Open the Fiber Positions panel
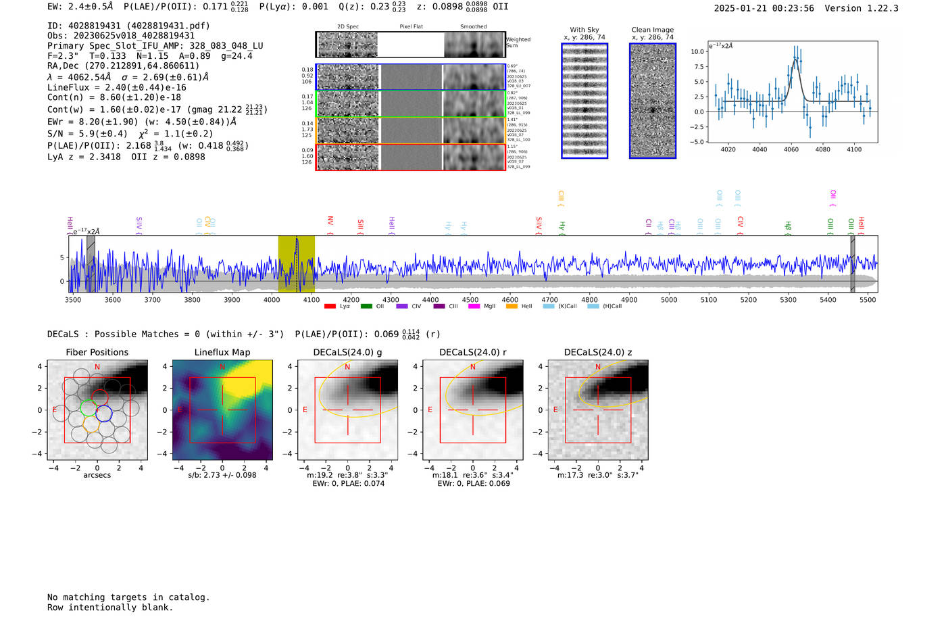 point(97,410)
